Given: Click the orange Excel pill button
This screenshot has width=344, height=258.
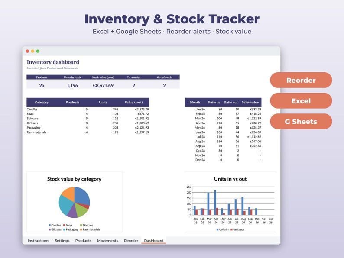Looking at the screenshot, I should pos(301,101).
